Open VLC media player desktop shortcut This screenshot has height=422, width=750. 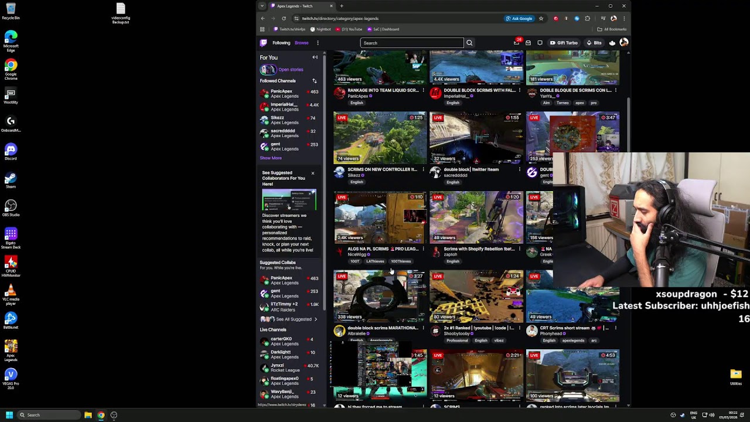tap(11, 294)
